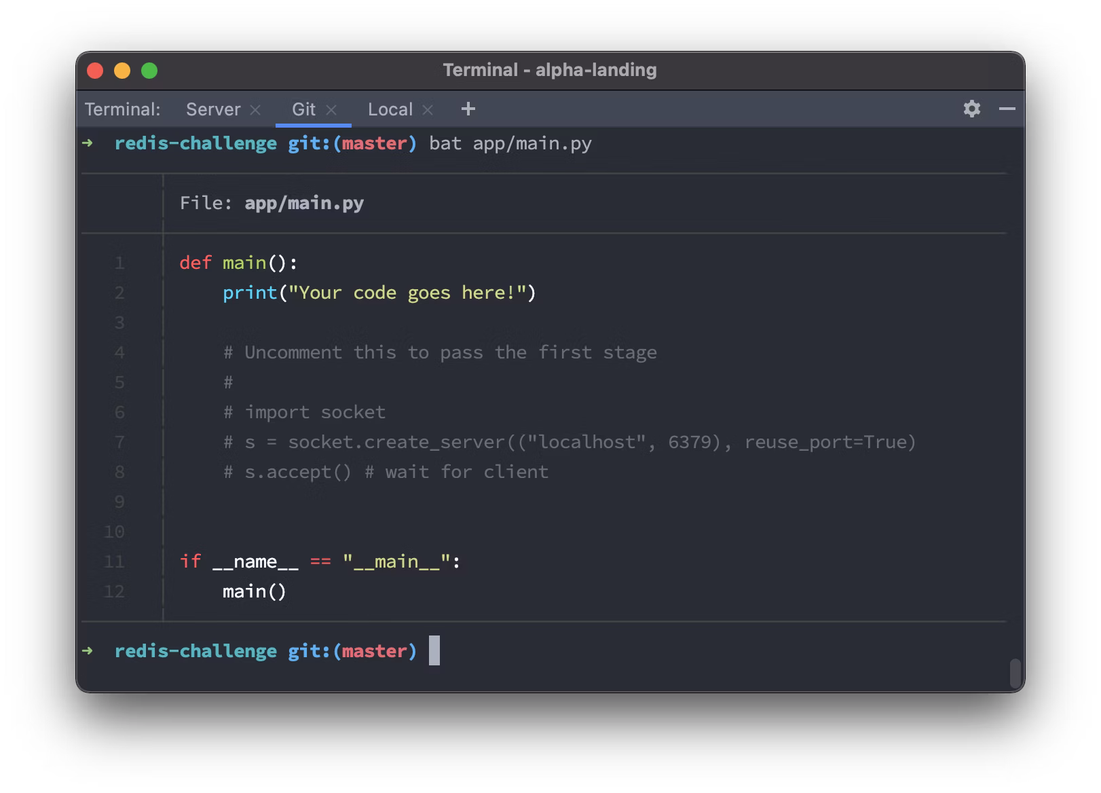The image size is (1101, 793).
Task: Click the print statement on line 2
Action: point(379,293)
